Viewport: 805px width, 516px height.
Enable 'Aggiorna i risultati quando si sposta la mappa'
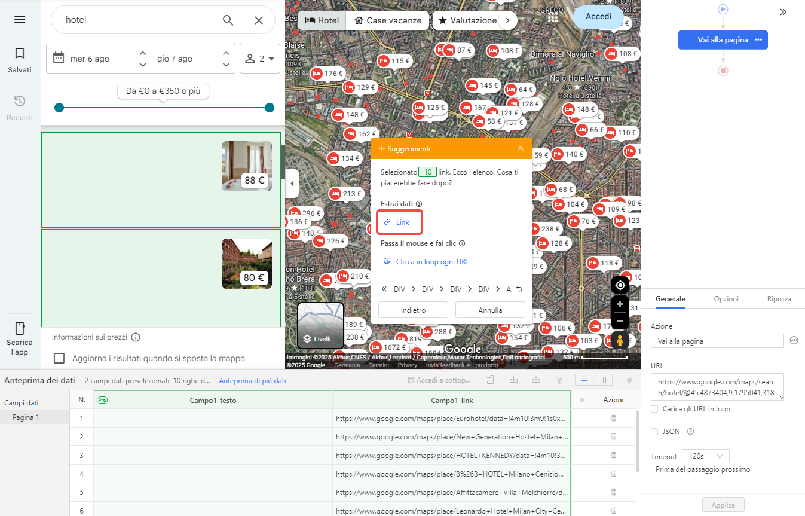tap(59, 358)
